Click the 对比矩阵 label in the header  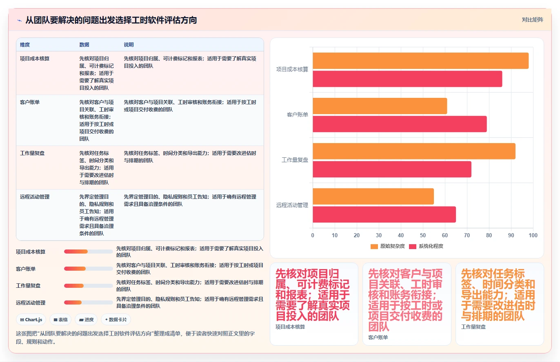coord(532,20)
